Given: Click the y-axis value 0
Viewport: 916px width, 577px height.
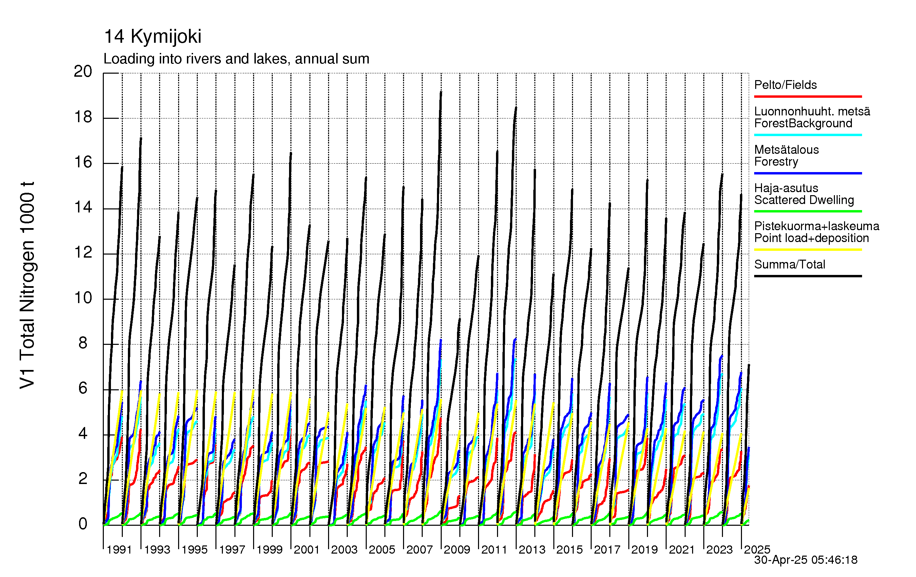Looking at the screenshot, I should tap(83, 524).
